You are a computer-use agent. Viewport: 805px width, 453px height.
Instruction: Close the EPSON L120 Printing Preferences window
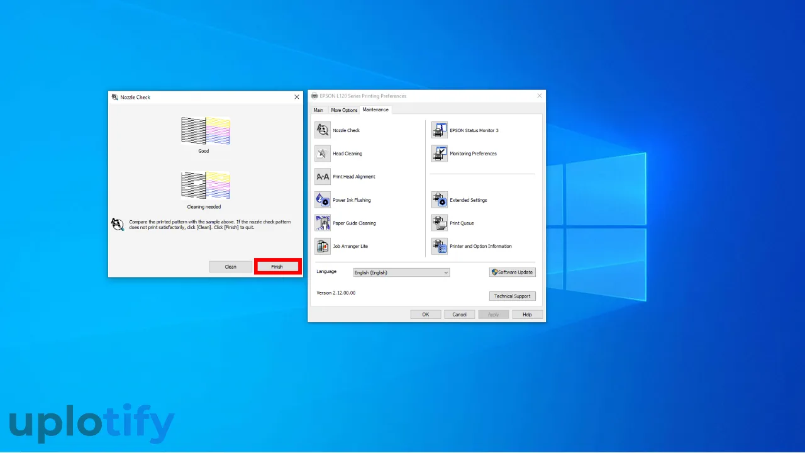539,96
